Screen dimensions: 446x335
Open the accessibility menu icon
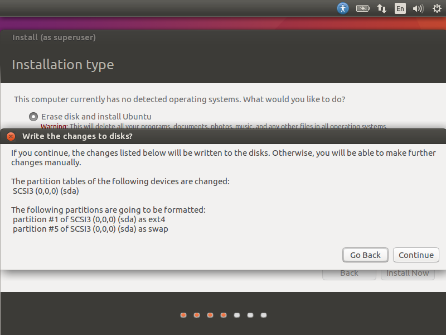pyautogui.click(x=343, y=8)
